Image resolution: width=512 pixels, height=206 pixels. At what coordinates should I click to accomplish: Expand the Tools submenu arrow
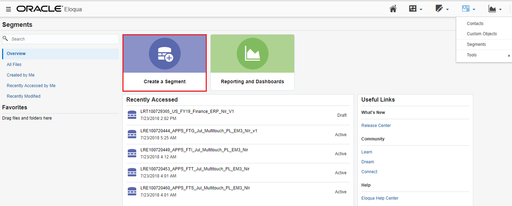coord(509,55)
